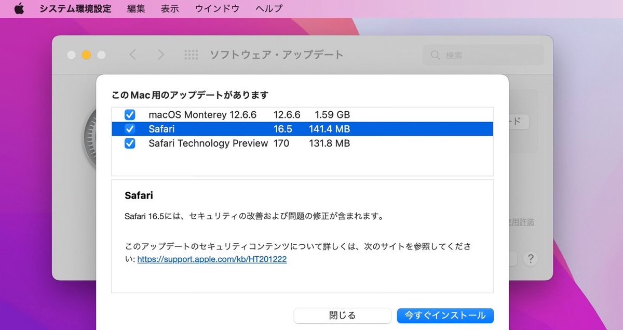Click the 検索 search field

pos(483,55)
